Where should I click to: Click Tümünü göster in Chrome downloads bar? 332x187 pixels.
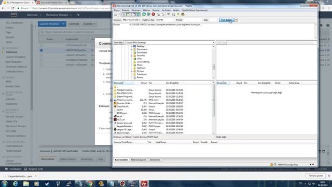(315, 176)
